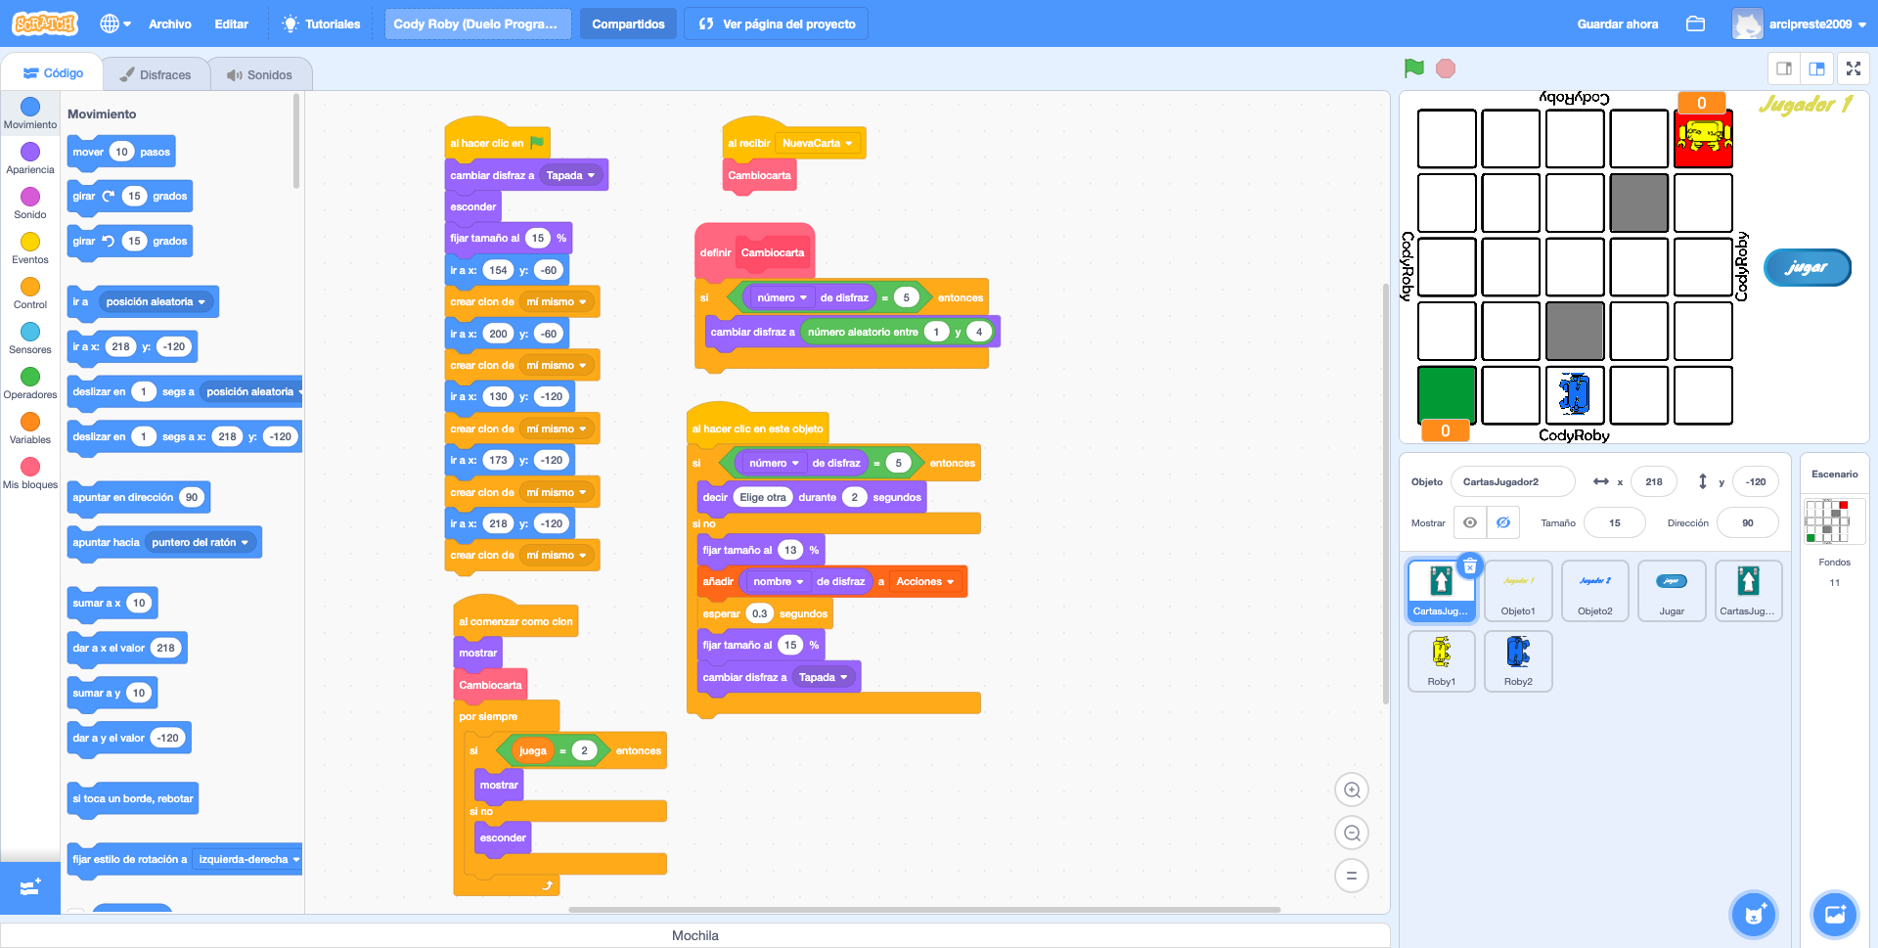1878x948 pixels.
Task: Delete the selected CartasJugador2 sprite
Action: click(1469, 566)
